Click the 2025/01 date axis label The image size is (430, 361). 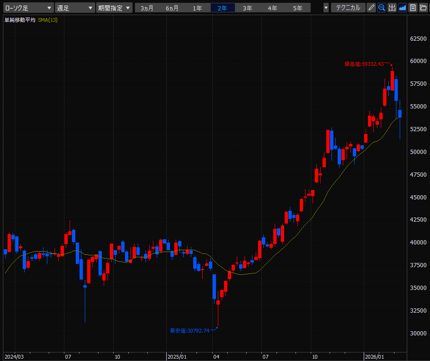coord(177,357)
